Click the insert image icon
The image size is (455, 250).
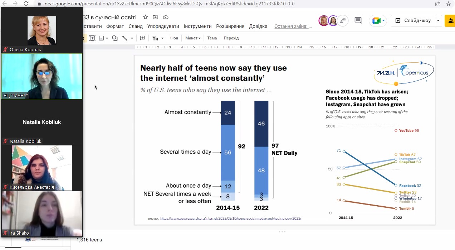click(x=102, y=38)
